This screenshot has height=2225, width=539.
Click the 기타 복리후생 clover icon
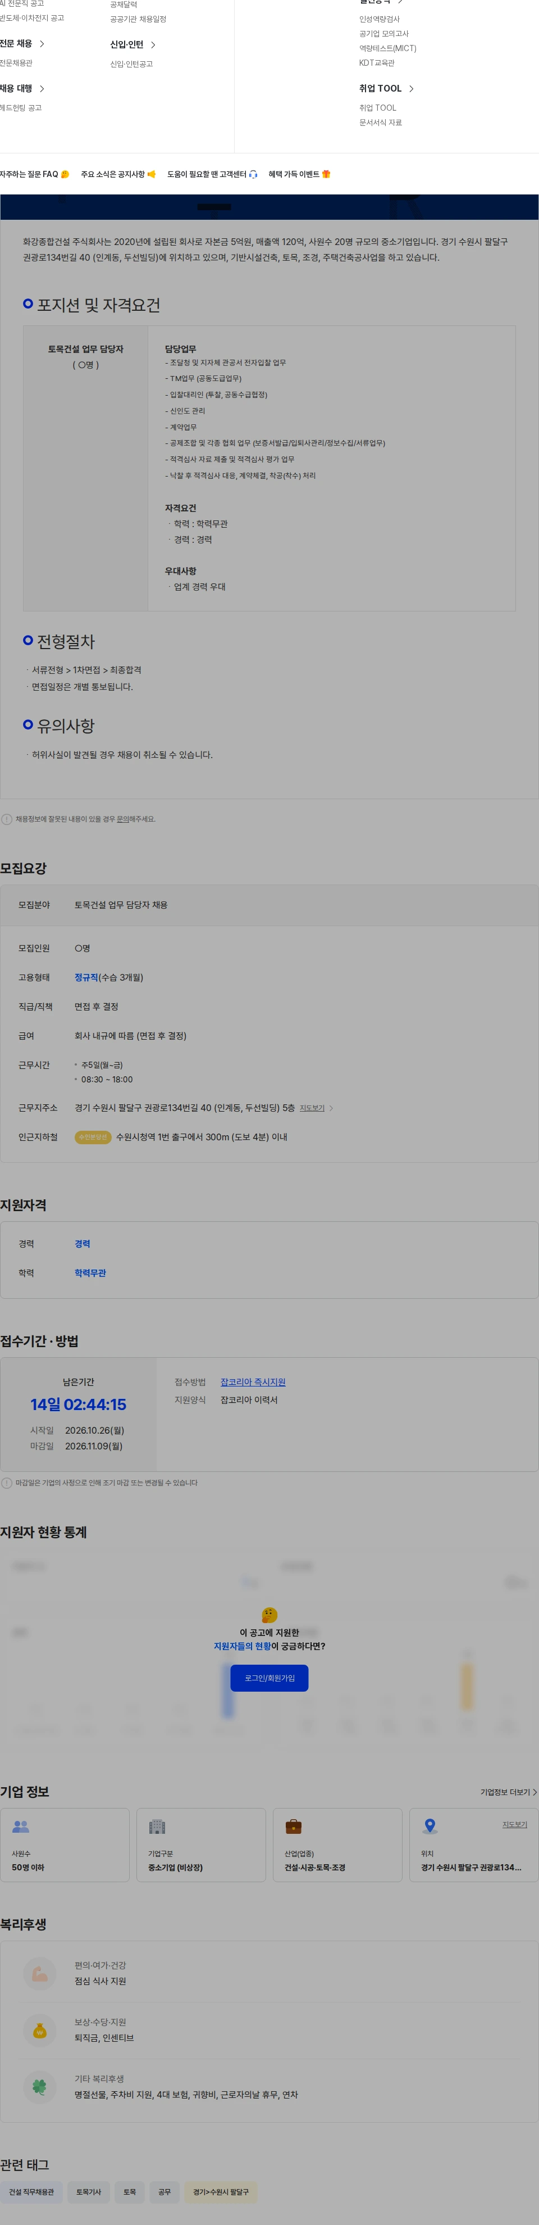click(40, 2087)
